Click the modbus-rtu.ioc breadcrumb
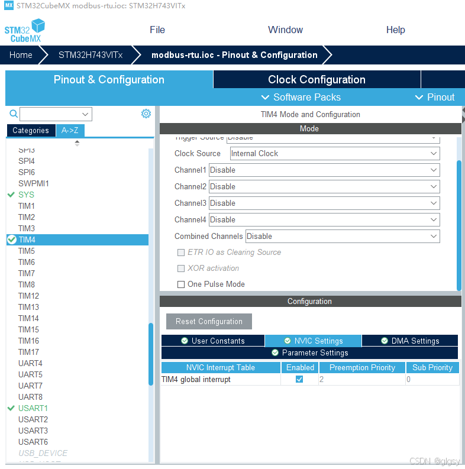Screen dimensions: 465x469 [x=234, y=55]
